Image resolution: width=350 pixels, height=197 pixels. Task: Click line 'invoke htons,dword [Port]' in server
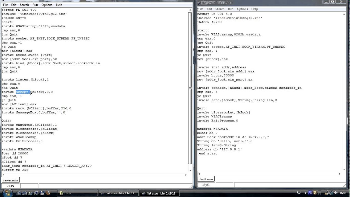coord(27,55)
